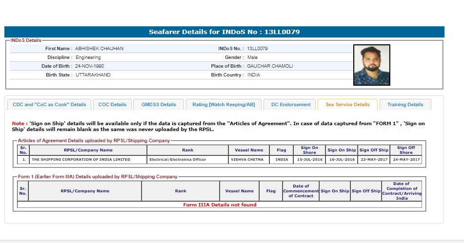Click the 16-JUL-2016 sign on ship date

(342, 160)
